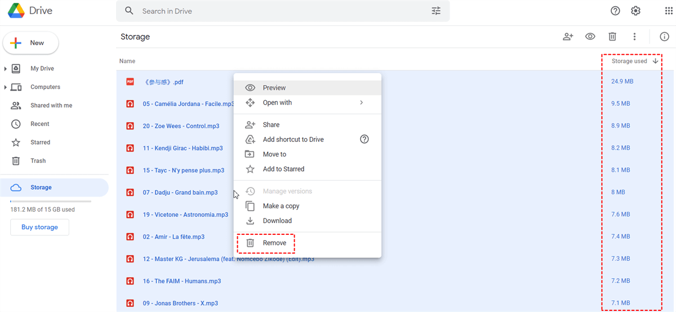
Task: Open Google apps grid icon
Action: (x=669, y=11)
